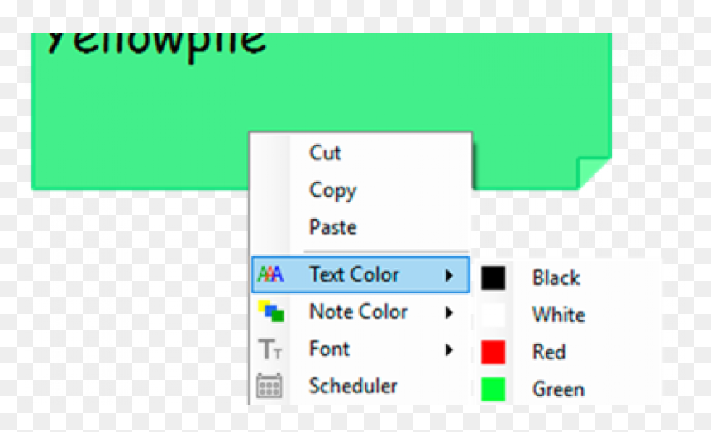Open Scheduler from the context menu

coord(360,387)
